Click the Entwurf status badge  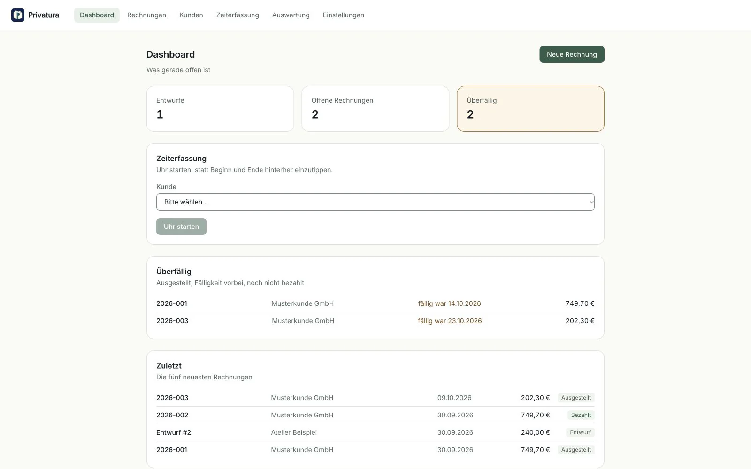[x=580, y=432]
